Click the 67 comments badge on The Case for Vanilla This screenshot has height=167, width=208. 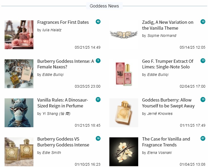pyautogui.click(x=203, y=138)
